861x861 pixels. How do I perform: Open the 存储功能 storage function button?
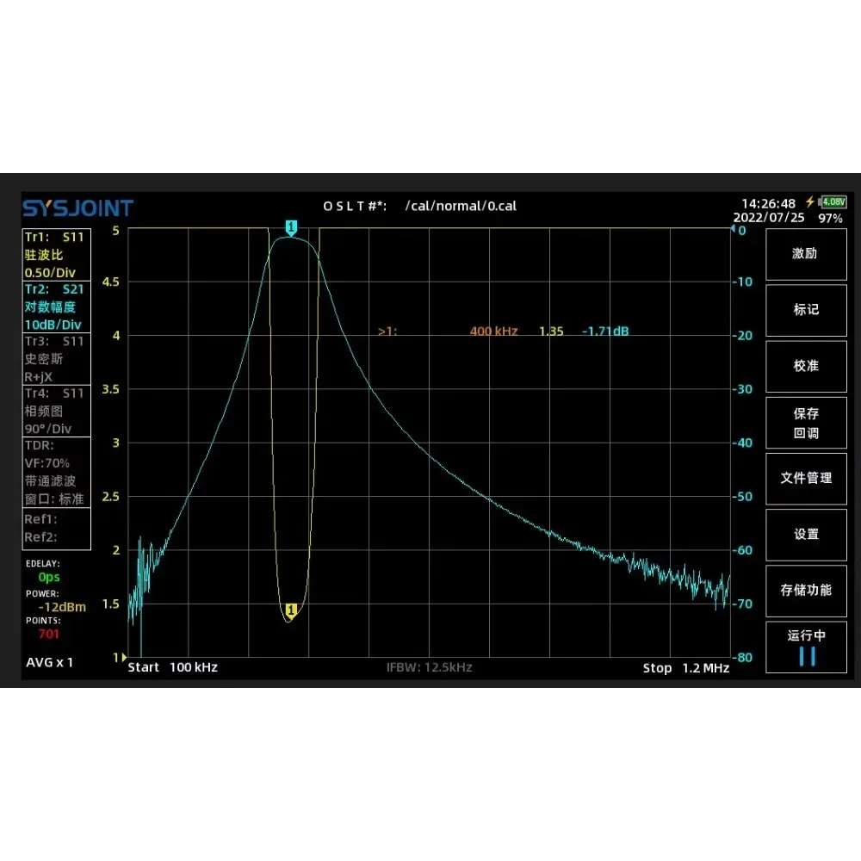tap(806, 591)
